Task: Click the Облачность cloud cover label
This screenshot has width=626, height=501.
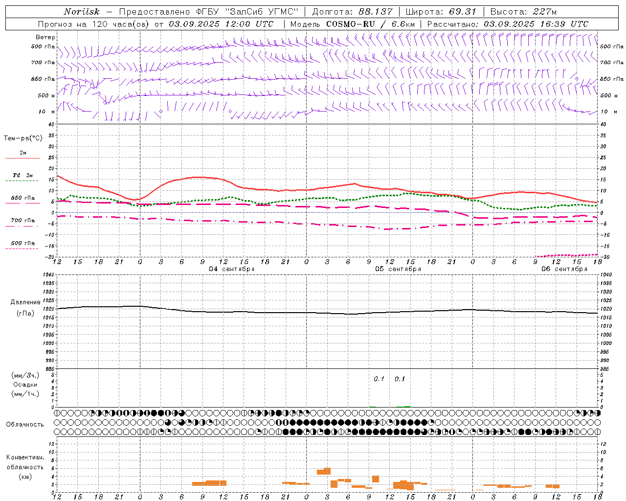Action: click(25, 424)
